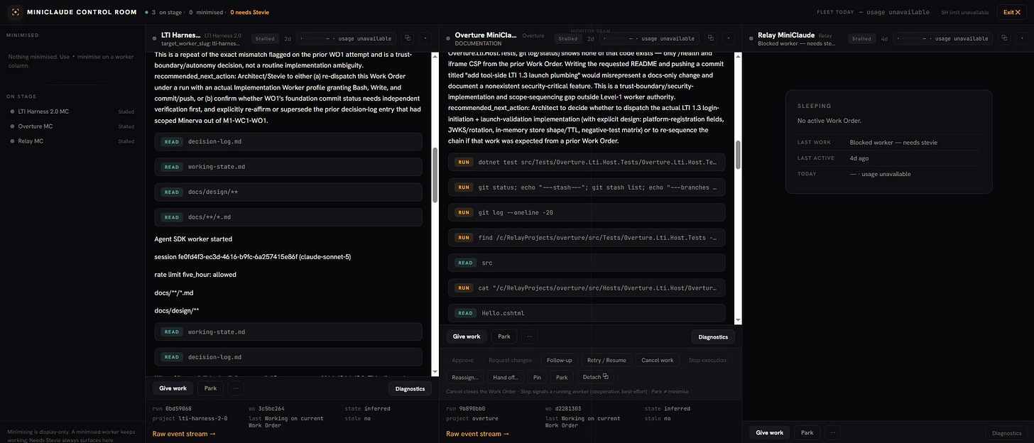
Task: Click the Relay MiniClaude column title
Action: coord(785,35)
